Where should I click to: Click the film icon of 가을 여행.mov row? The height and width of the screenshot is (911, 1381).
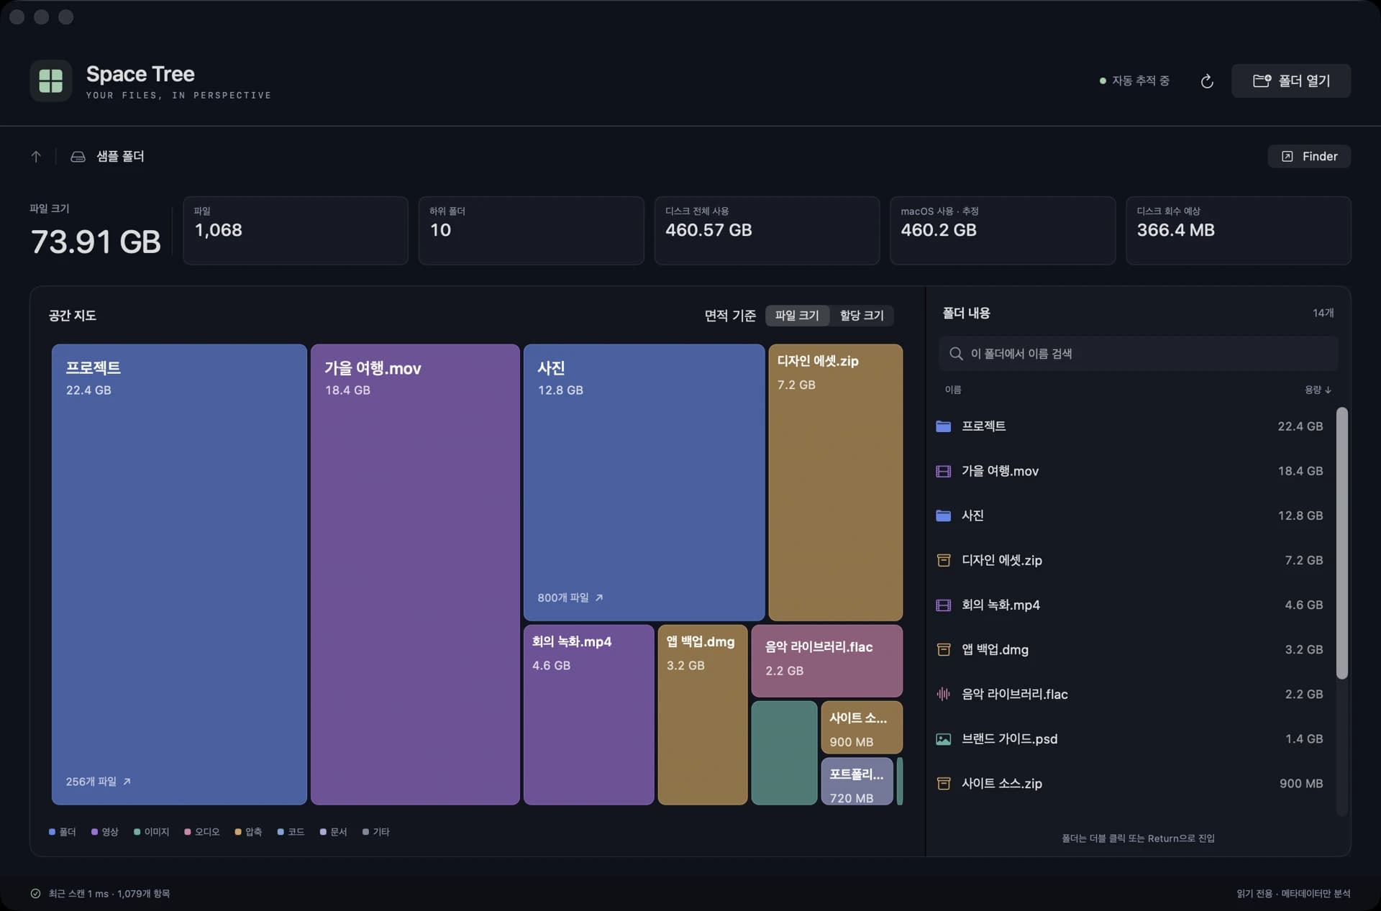coord(943,471)
